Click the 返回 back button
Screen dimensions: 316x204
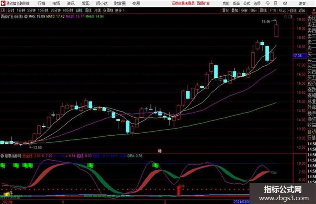click(x=302, y=10)
